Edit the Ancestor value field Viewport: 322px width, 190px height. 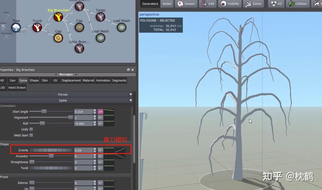tap(84, 156)
